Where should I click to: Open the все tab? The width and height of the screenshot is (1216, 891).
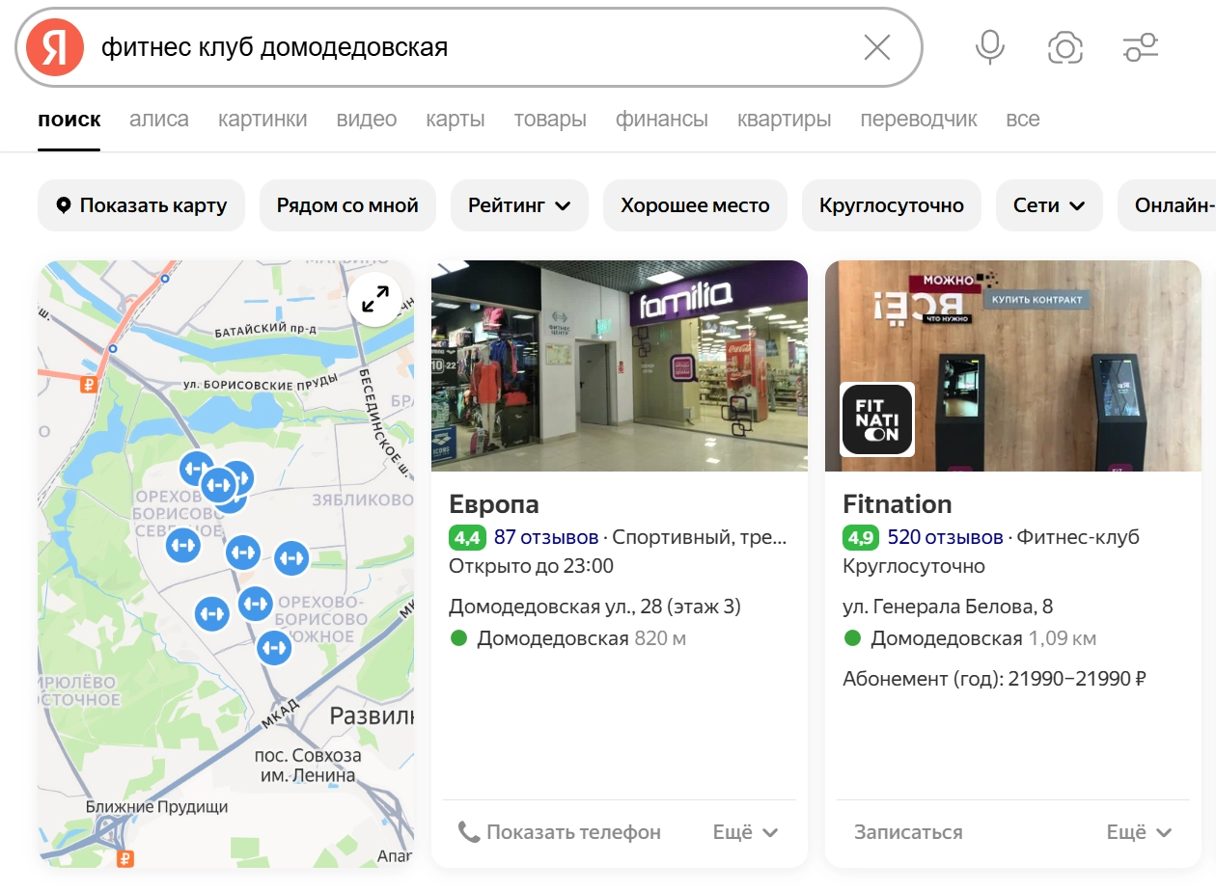click(1023, 120)
